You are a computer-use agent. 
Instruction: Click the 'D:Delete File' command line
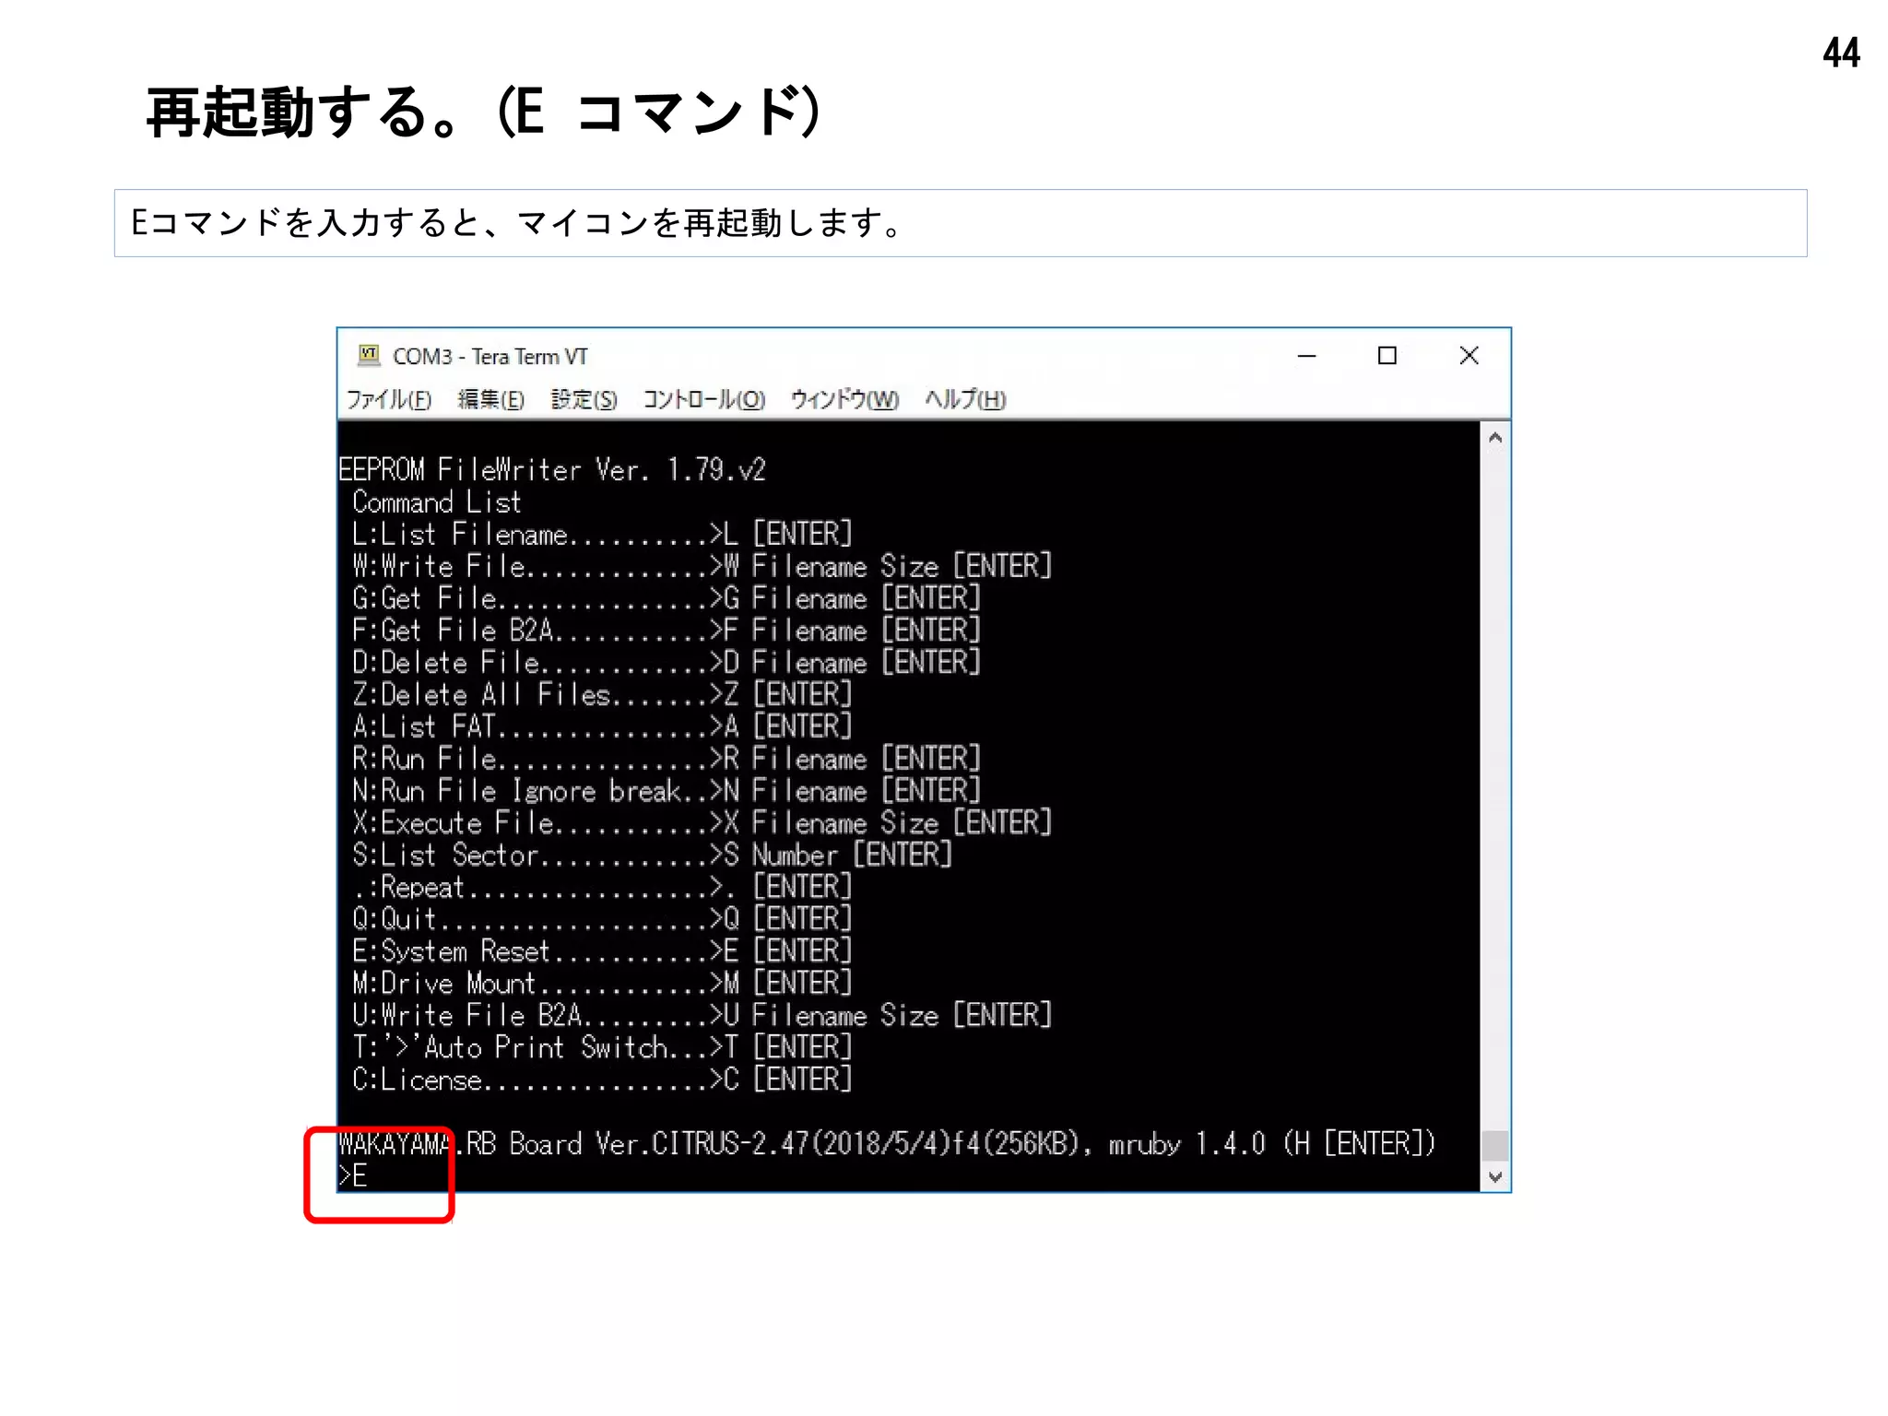(667, 663)
